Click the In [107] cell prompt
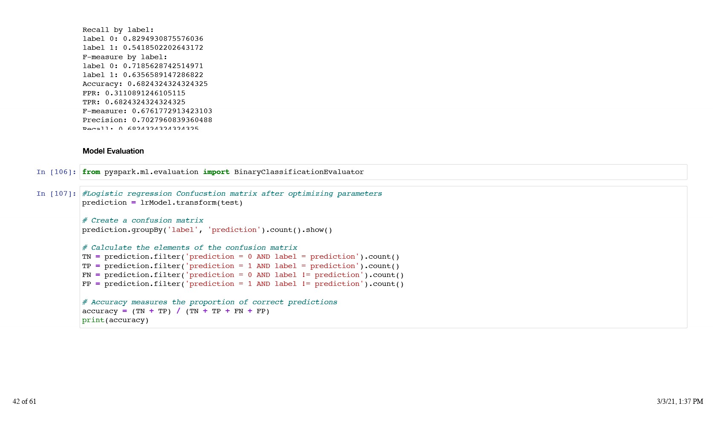Image resolution: width=716 pixels, height=434 pixels. tap(56, 194)
